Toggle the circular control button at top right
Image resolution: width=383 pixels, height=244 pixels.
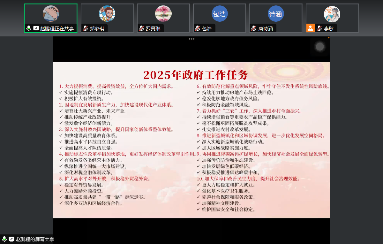tap(320, 46)
